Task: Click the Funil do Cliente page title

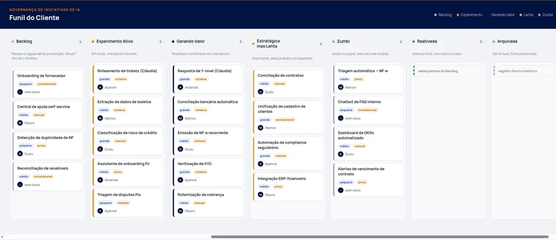Action: [x=34, y=18]
